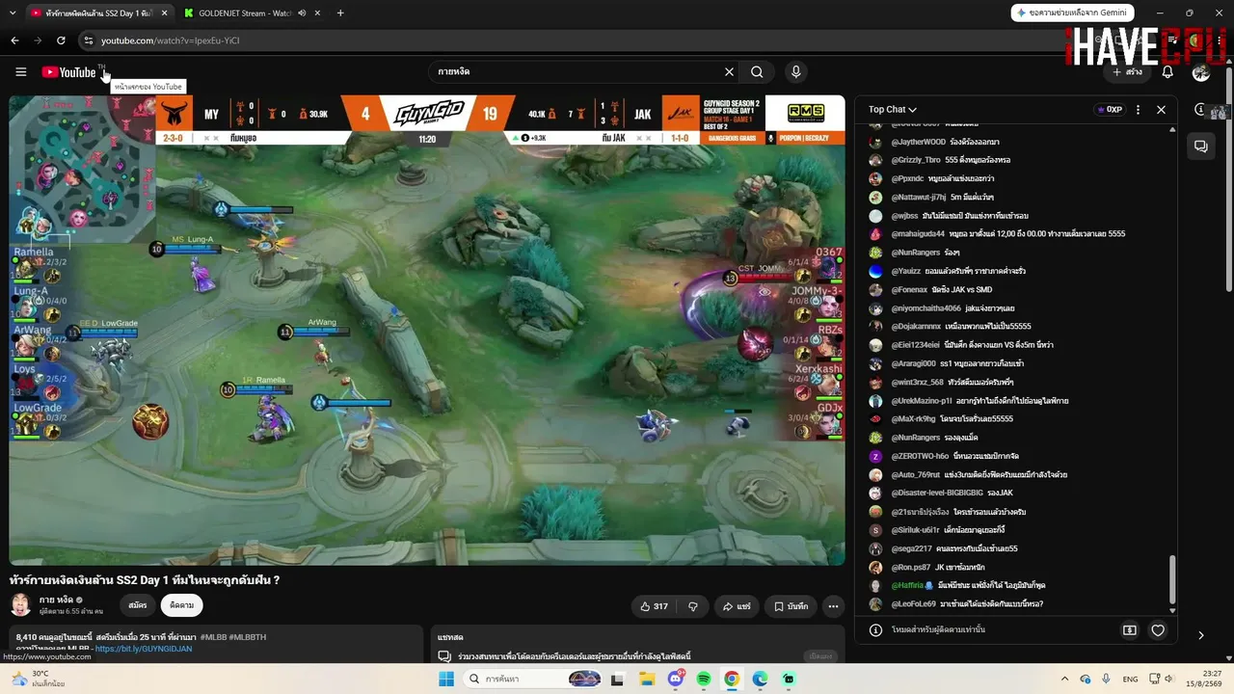Send a Super Chat with dollar icon
1234x694 pixels.
pos(1130,630)
